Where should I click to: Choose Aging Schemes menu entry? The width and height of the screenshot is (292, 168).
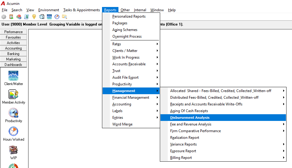tap(131, 30)
